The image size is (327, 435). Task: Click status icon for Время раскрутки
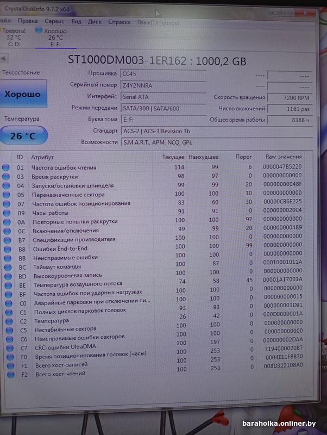point(6,177)
